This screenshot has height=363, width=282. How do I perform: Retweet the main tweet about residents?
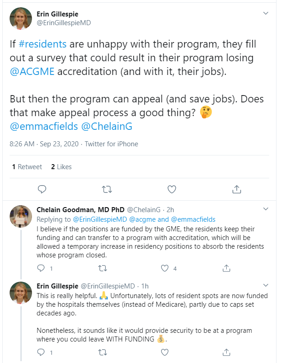[x=106, y=189]
